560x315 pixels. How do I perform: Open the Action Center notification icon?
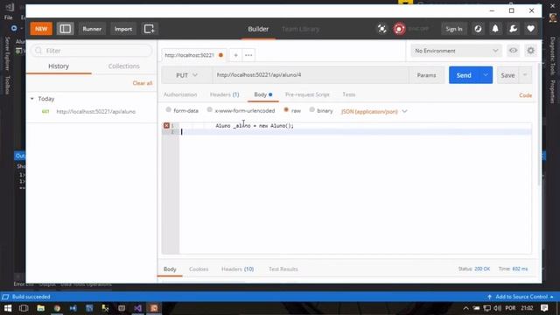point(544,308)
